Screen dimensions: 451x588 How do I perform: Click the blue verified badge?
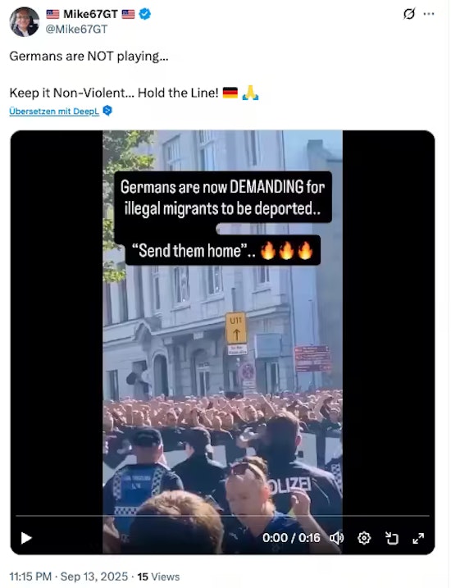coord(145,14)
